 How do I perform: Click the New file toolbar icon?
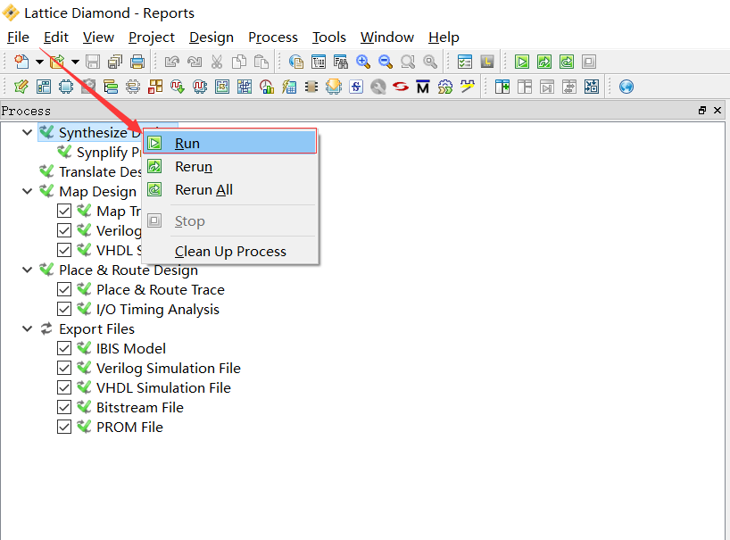tap(21, 62)
